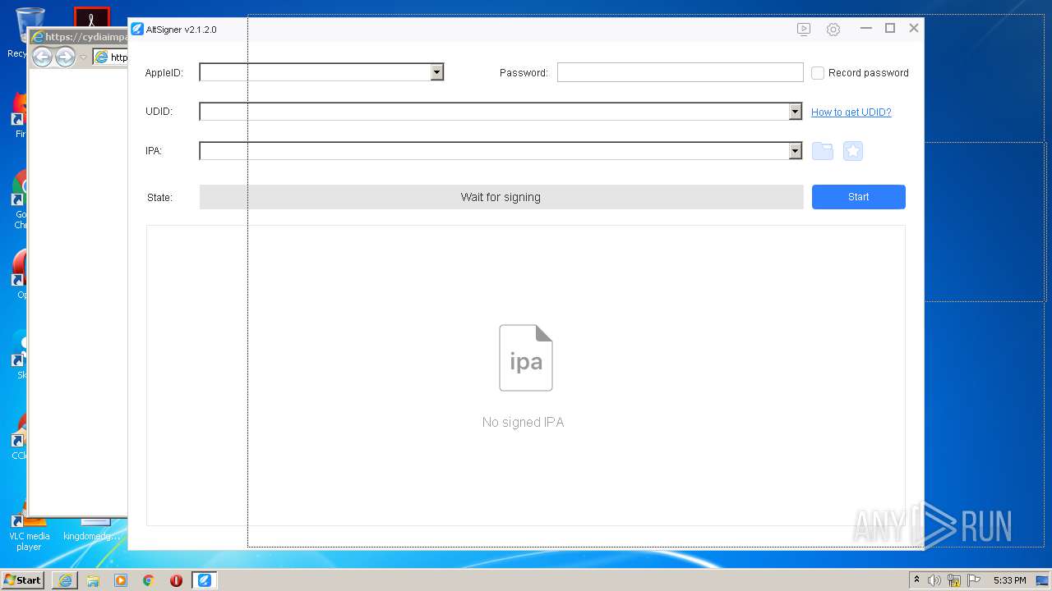The height and width of the screenshot is (591, 1052).
Task: Minimize the AltSigner window
Action: [x=865, y=28]
